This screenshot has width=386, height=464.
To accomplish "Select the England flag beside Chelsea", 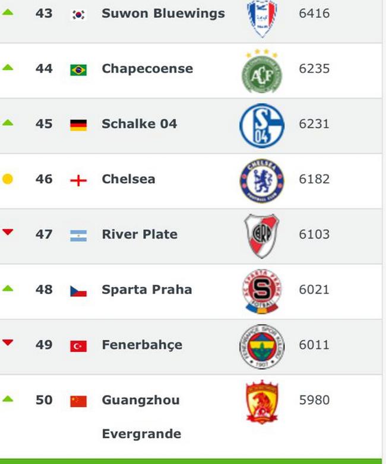I will (x=78, y=180).
